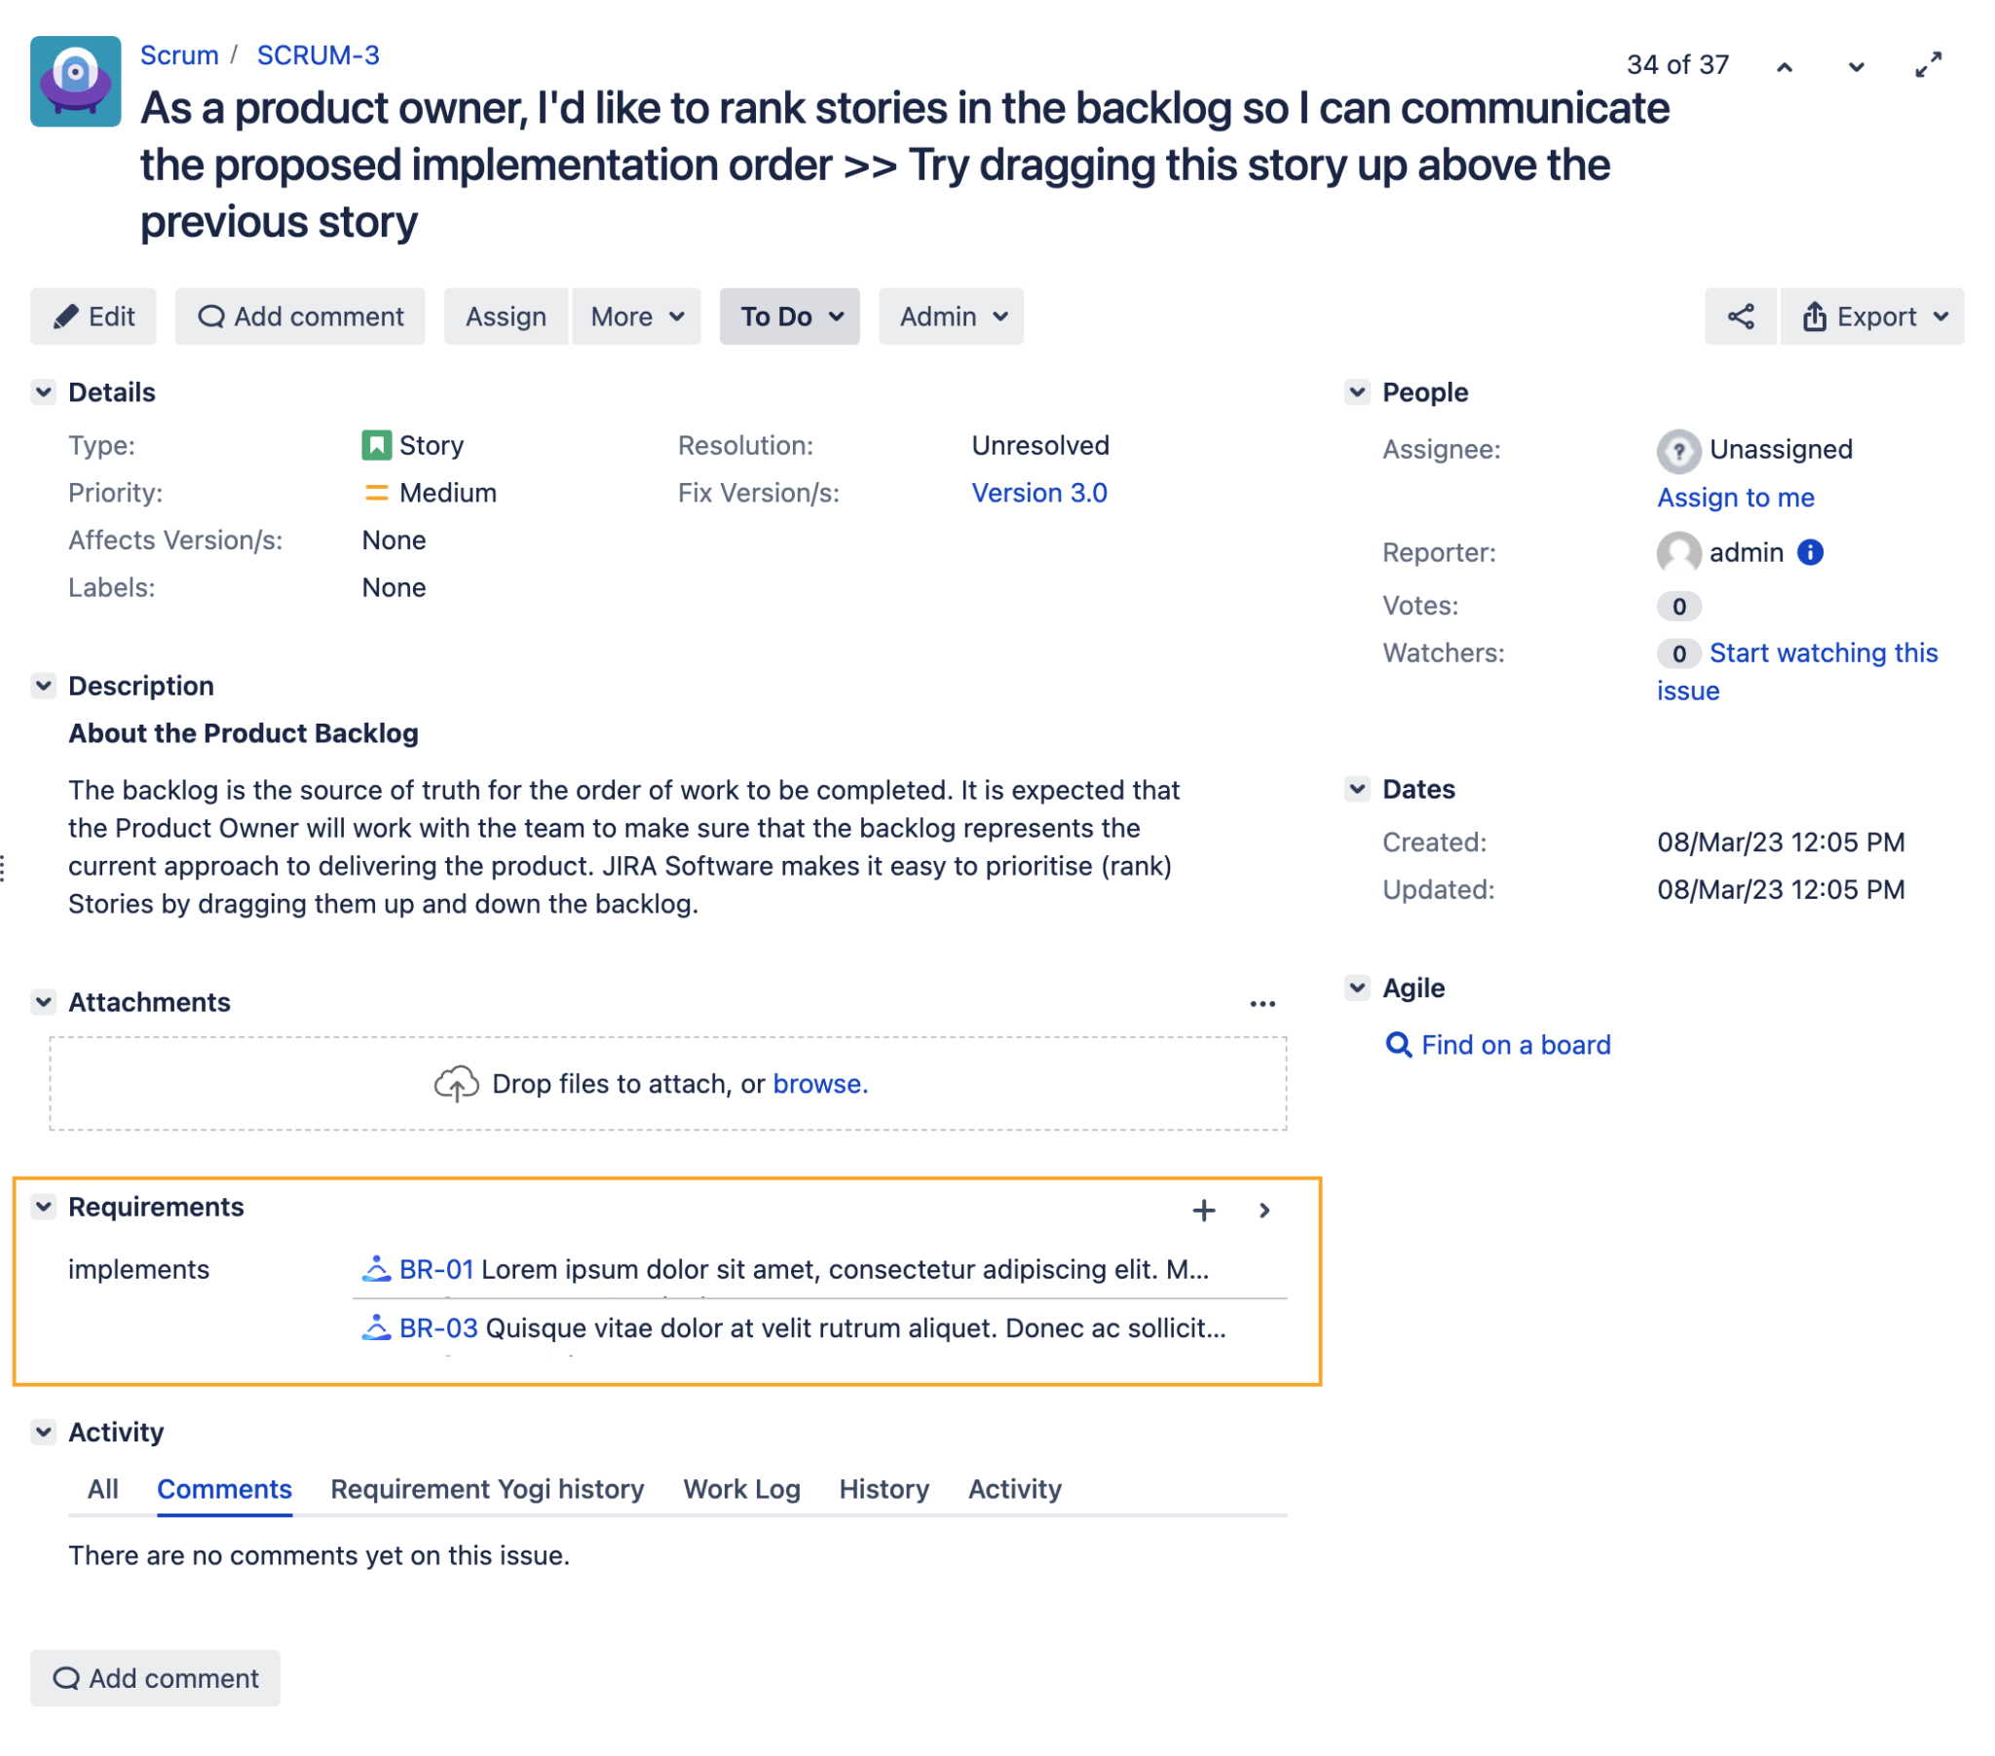Expand the issue to full screen
The height and width of the screenshot is (1756, 1995).
[x=1930, y=65]
